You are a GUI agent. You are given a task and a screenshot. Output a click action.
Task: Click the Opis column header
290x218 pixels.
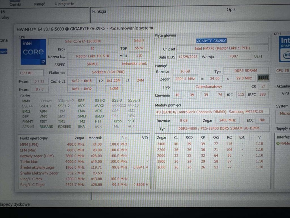click(x=231, y=10)
